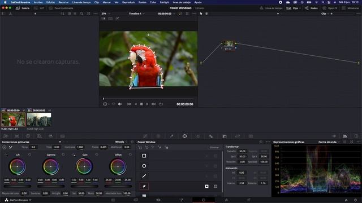
Task: Select the rectangle Power Window shape
Action: [x=144, y=156]
